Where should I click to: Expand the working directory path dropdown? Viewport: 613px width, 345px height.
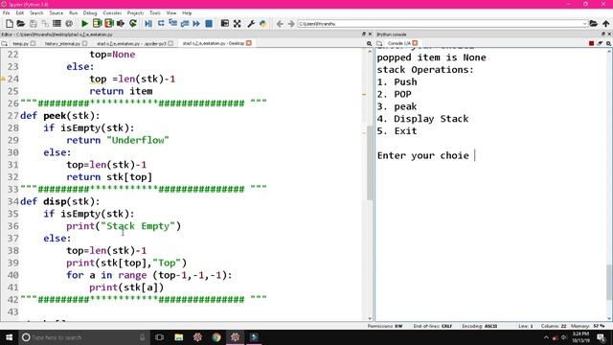pyautogui.click(x=584, y=24)
